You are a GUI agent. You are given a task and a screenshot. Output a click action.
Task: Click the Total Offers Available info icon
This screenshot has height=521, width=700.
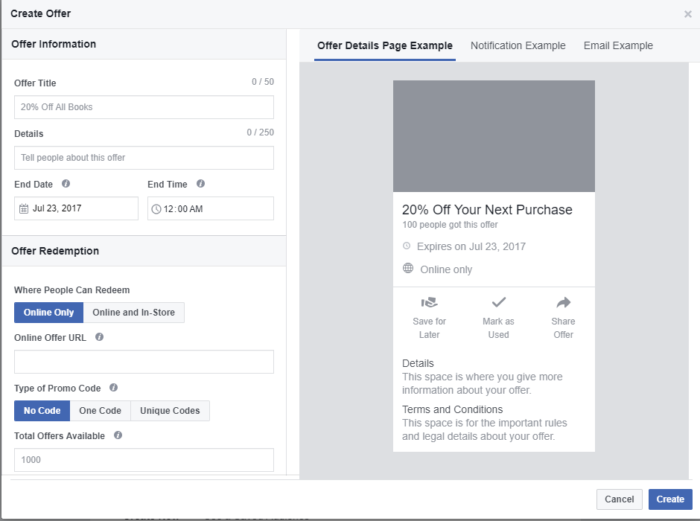click(118, 435)
